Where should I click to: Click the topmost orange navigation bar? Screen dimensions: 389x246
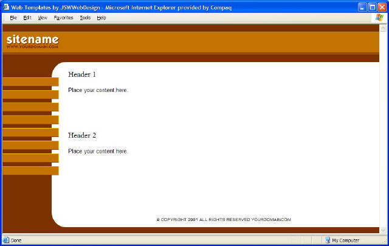[x=30, y=82]
